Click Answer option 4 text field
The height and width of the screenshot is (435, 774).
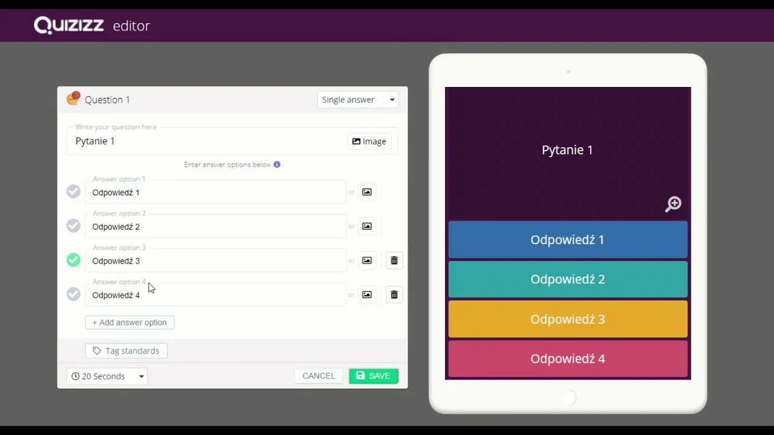(x=215, y=295)
